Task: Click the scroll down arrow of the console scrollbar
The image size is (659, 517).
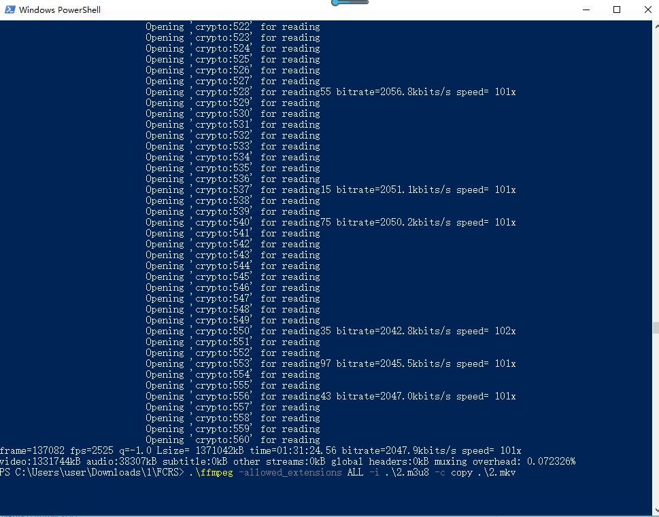Action: (655, 511)
